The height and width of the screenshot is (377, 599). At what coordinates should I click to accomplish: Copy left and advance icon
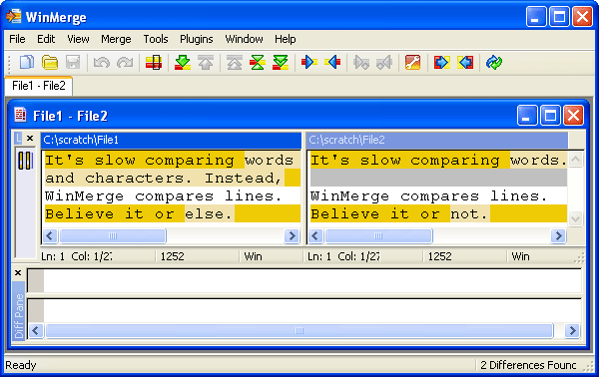coord(384,62)
